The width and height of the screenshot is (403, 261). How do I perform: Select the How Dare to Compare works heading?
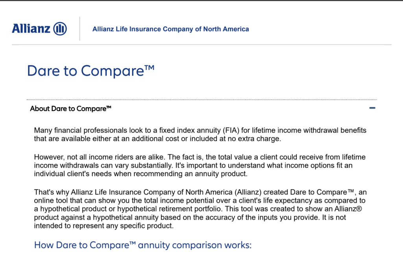(142, 245)
